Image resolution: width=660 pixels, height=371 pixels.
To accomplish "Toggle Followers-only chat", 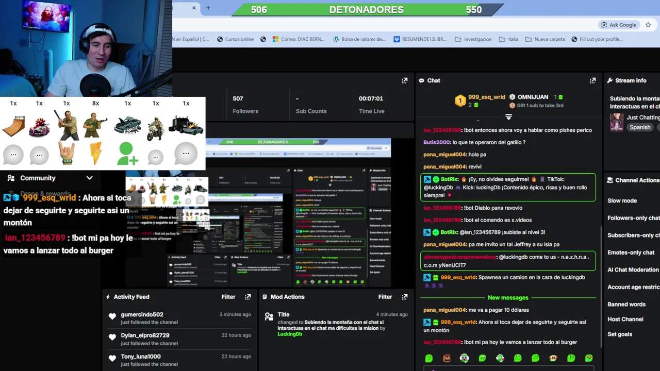I will click(x=633, y=218).
